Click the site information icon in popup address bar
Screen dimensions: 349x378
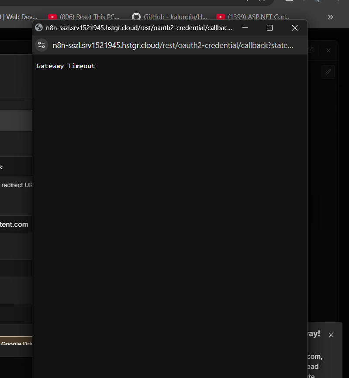pyautogui.click(x=41, y=45)
